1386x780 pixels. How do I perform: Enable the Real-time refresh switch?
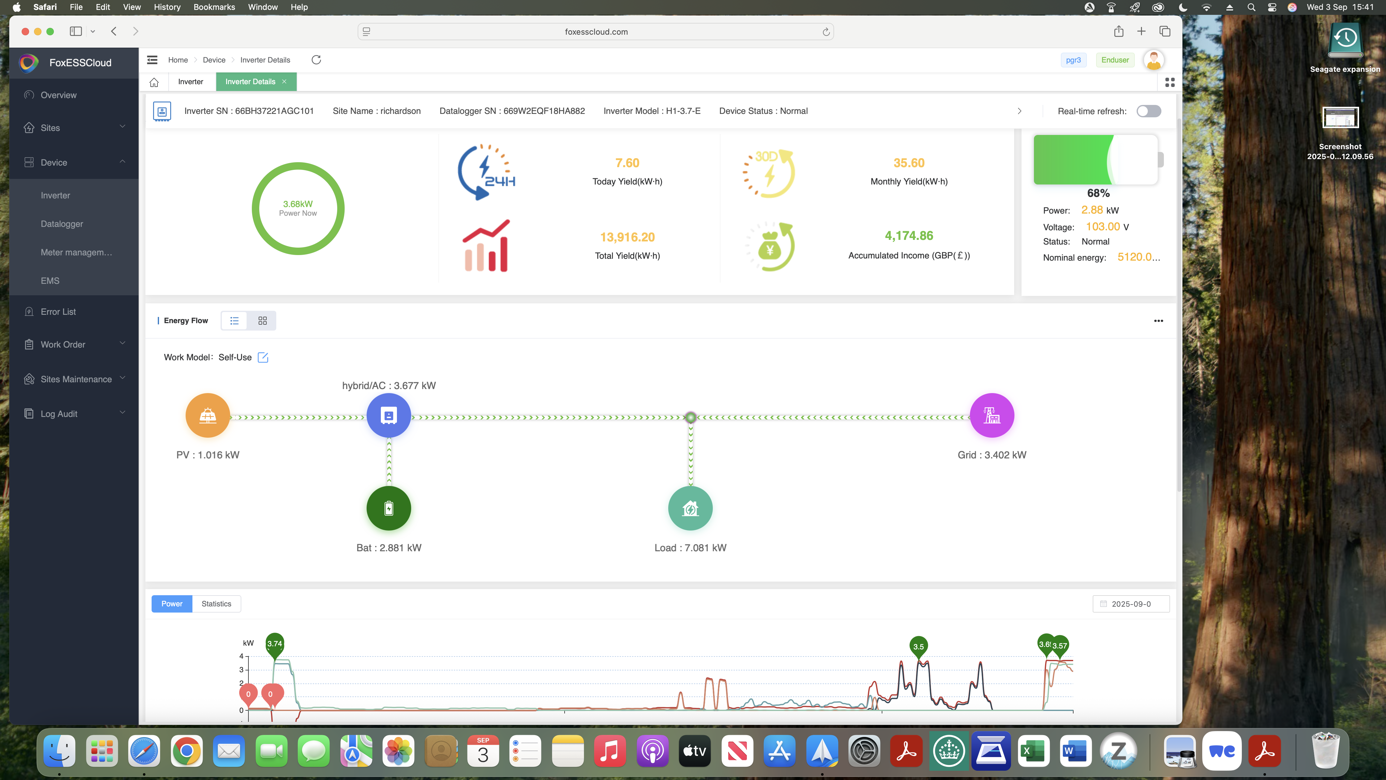tap(1148, 111)
